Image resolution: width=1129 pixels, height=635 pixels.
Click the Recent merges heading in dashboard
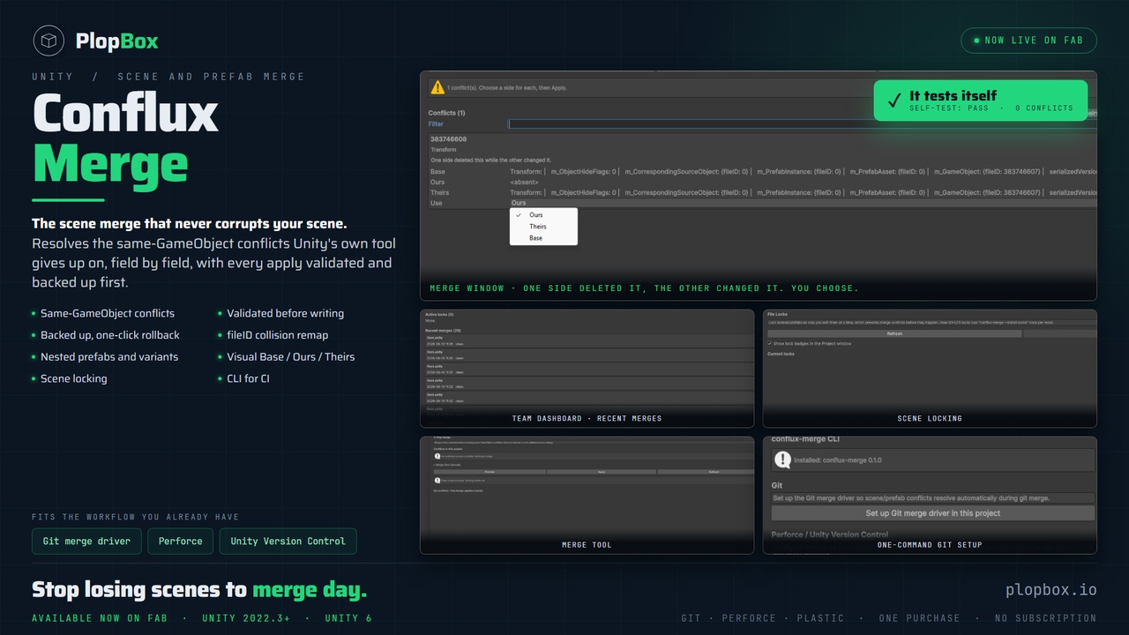click(x=443, y=331)
